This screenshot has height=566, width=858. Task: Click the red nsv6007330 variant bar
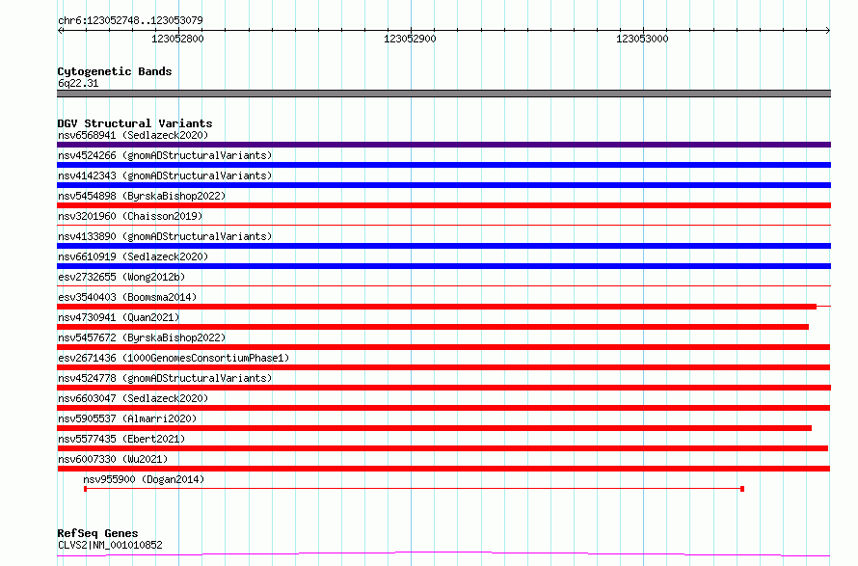pos(443,469)
